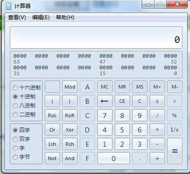Viewport: 190px width, 174px height.
Task: Click the reciprocal 1/x button
Action: click(x=175, y=130)
